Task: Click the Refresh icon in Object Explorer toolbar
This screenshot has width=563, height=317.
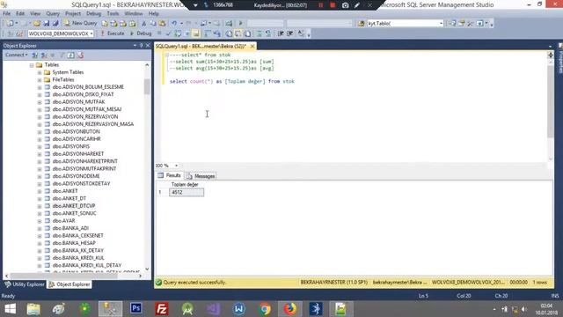Action: point(70,55)
